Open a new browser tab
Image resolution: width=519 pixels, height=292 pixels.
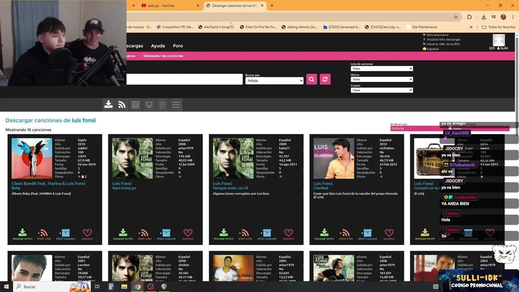coord(272,6)
